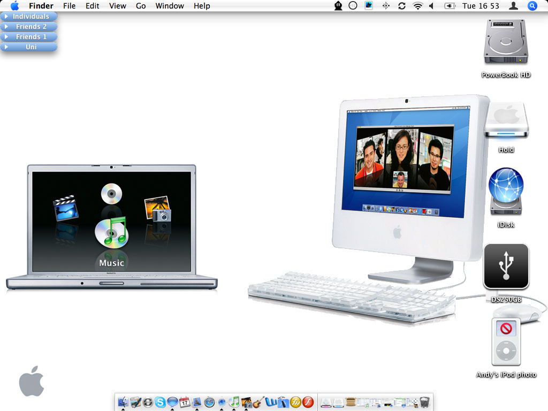
Task: Open Microsoft Word from the Dock
Action: [271, 402]
